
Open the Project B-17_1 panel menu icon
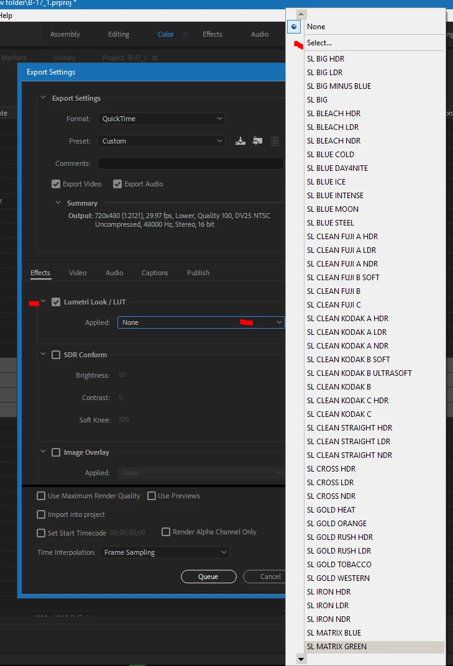[x=155, y=58]
